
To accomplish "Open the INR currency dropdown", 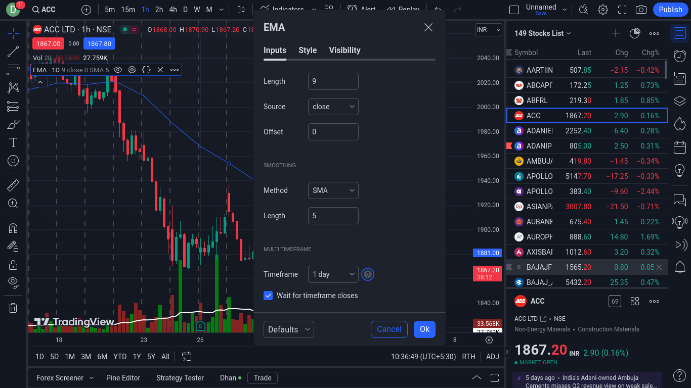I will [488, 30].
